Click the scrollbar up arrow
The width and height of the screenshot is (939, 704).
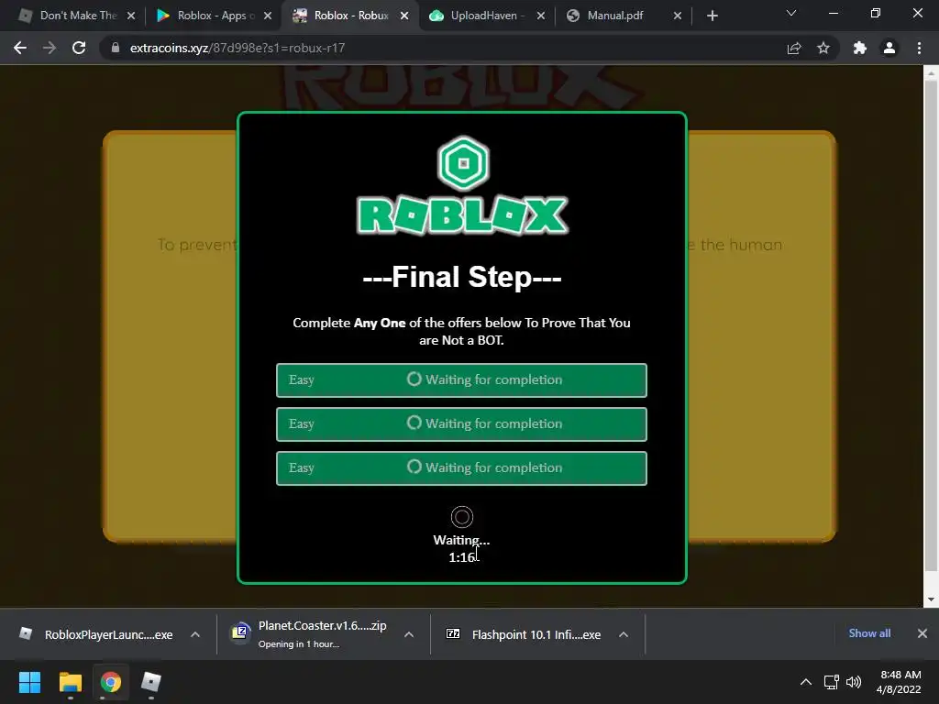(x=931, y=73)
